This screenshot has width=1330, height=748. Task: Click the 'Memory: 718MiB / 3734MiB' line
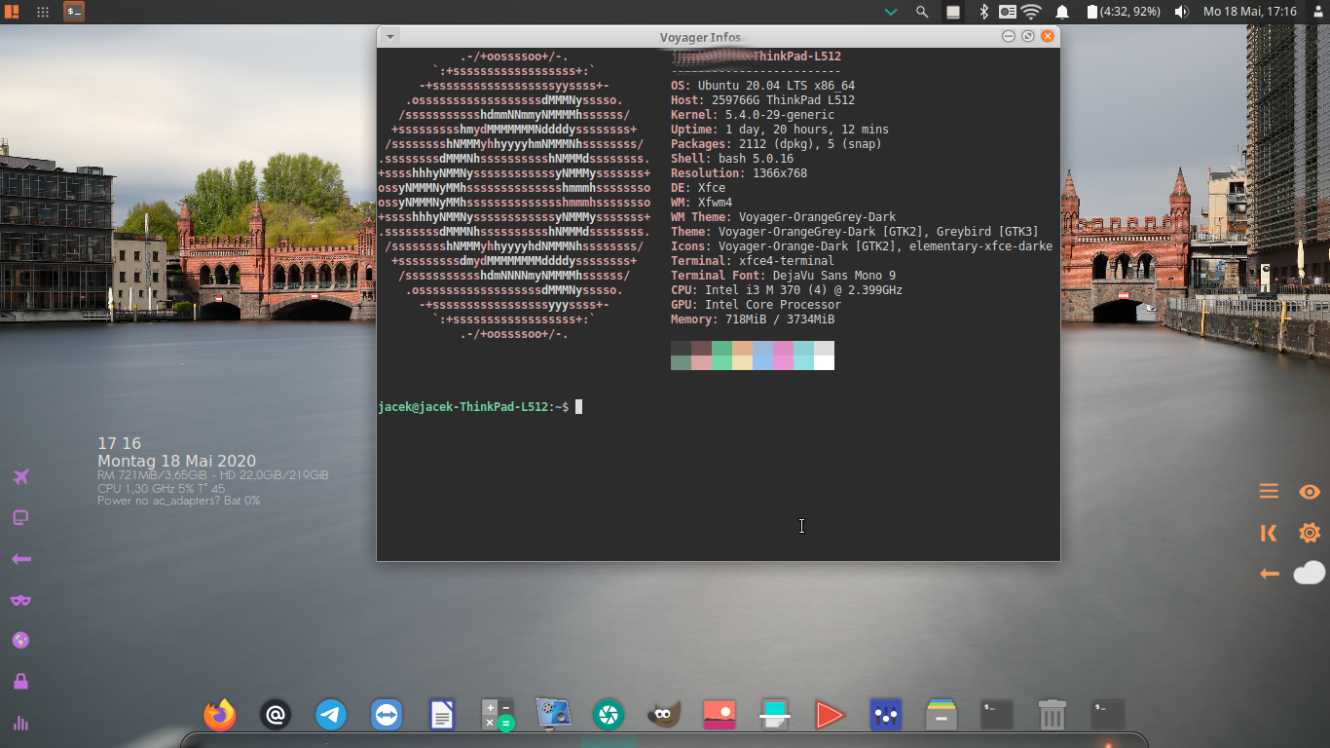click(x=753, y=319)
